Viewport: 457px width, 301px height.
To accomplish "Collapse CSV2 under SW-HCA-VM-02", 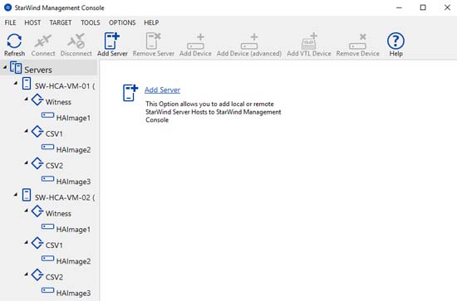I will pos(27,274).
